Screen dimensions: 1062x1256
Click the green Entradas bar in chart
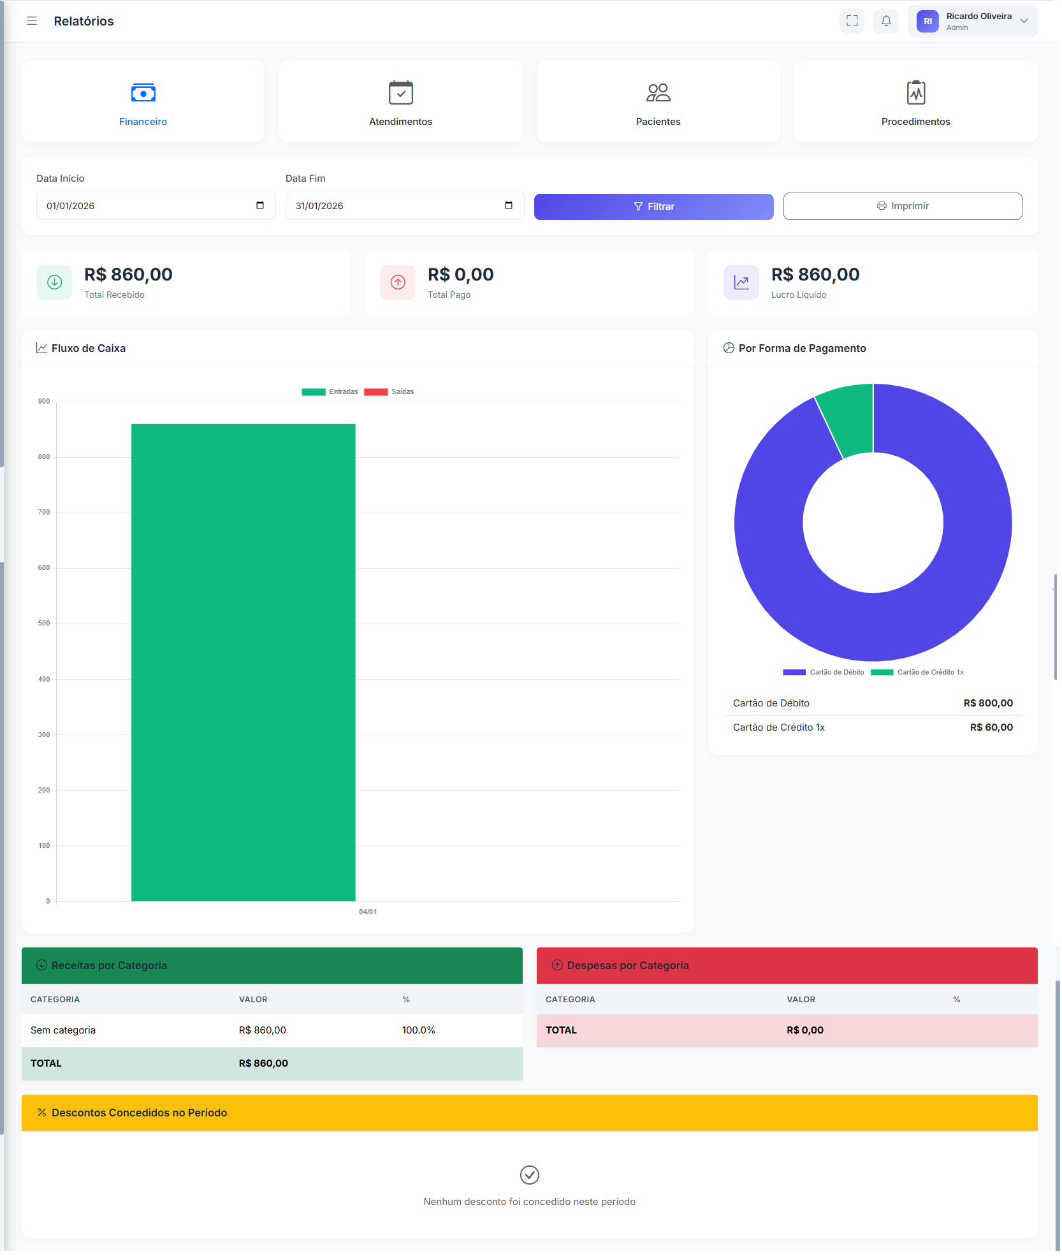point(243,662)
